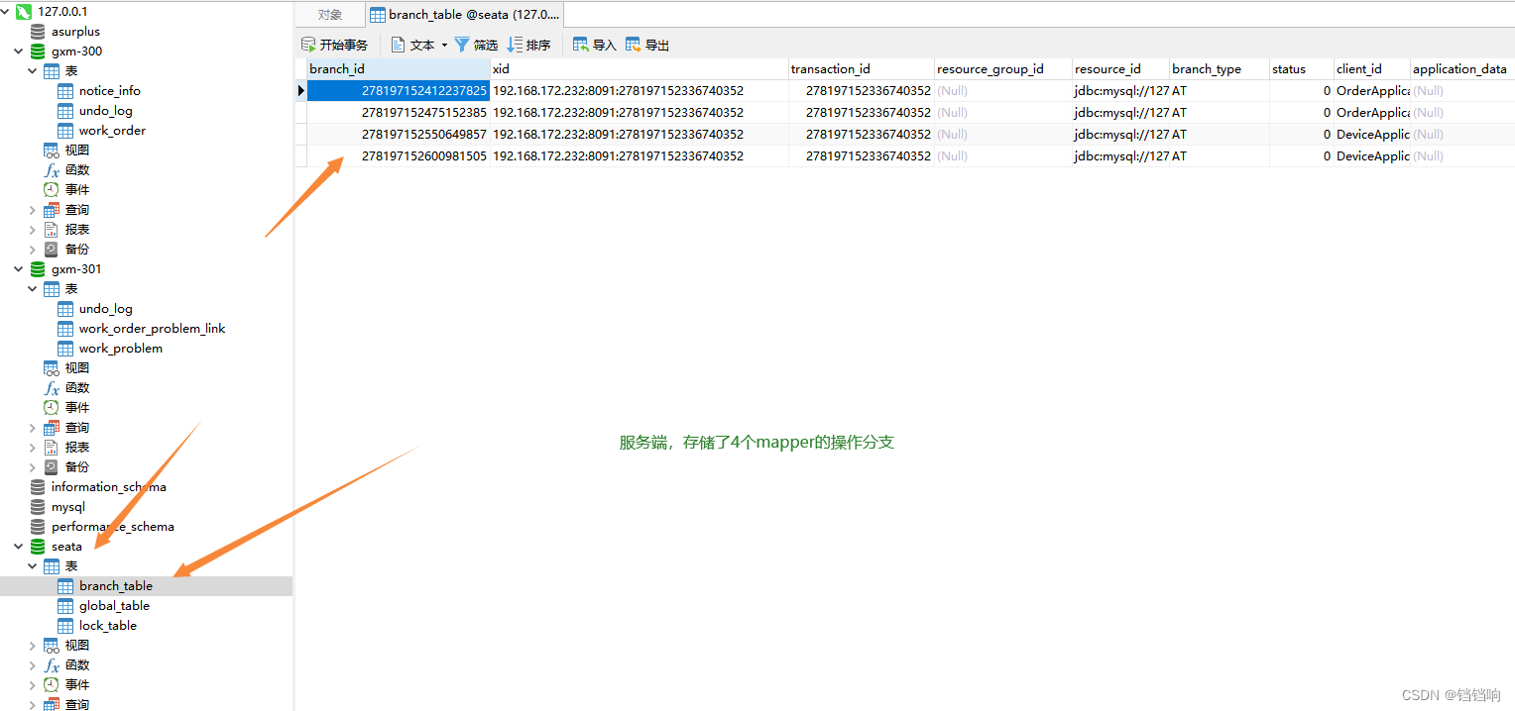
Task: Click the 排序 sort icon
Action: (515, 45)
